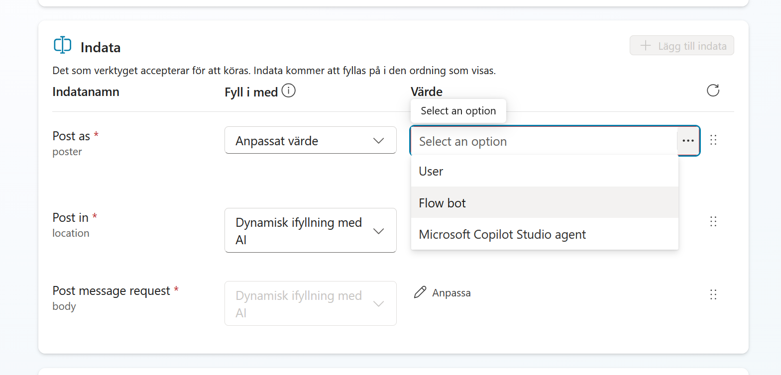
Task: Click the info icon next to Fyll i med
Action: (x=289, y=91)
